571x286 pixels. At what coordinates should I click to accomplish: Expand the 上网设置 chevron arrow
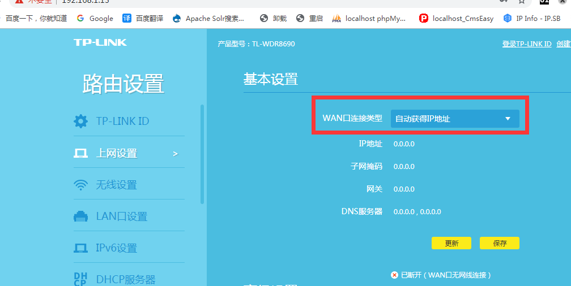pyautogui.click(x=175, y=154)
